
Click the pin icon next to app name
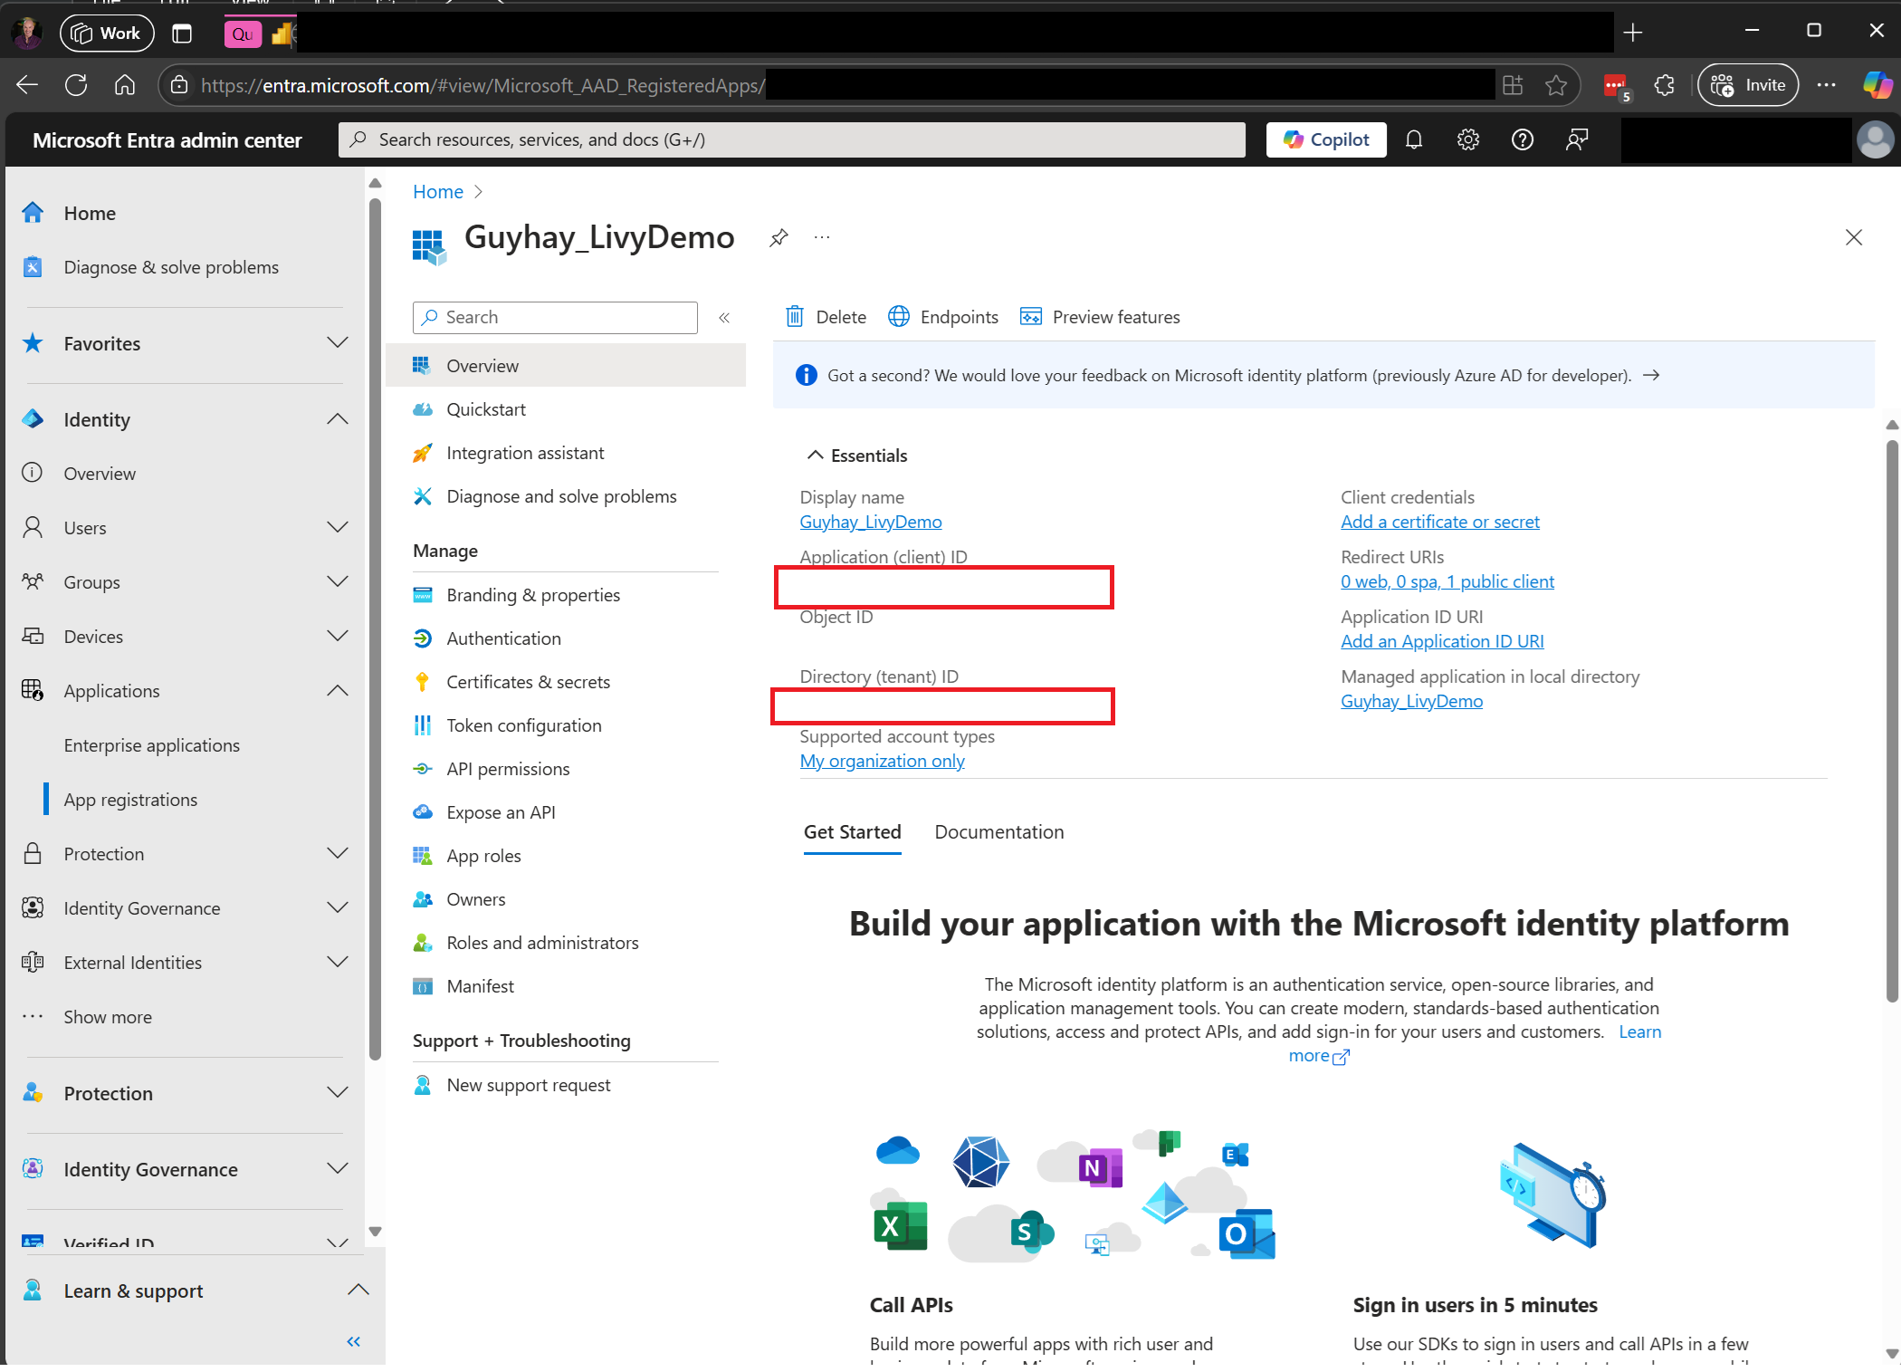(x=779, y=239)
